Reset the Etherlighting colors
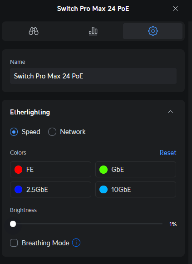This screenshot has width=192, height=264. pos(168,153)
